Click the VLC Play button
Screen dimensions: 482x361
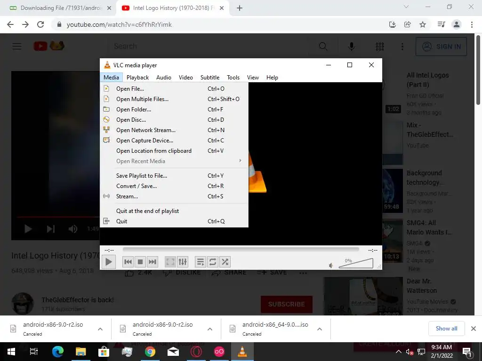point(109,262)
